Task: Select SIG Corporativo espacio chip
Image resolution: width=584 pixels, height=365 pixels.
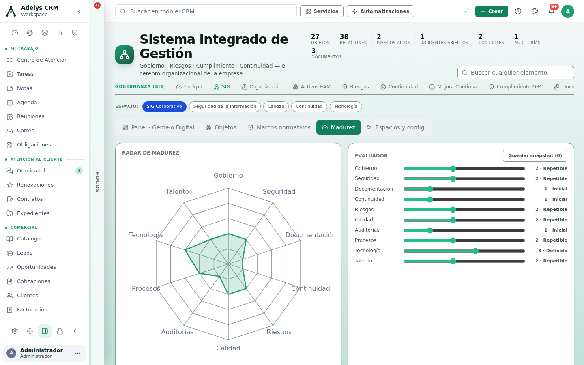Action: [x=164, y=107]
